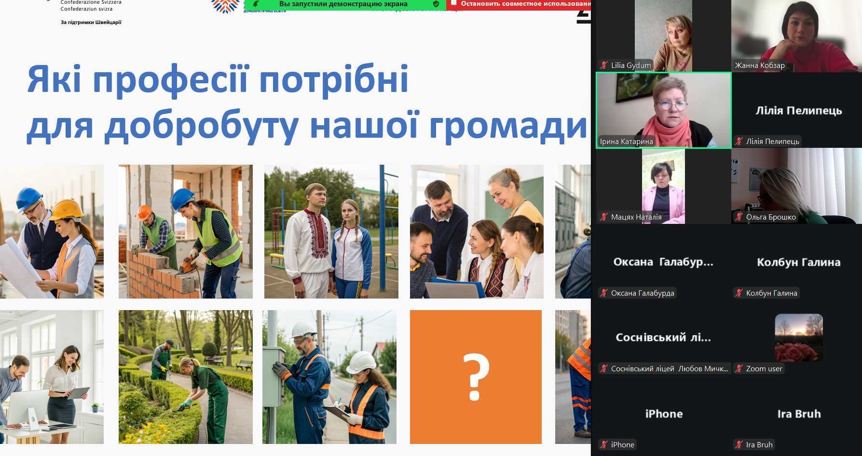Click the Zoom user sunset profile picture
Viewport: 862px width, 456px height.
tap(798, 338)
